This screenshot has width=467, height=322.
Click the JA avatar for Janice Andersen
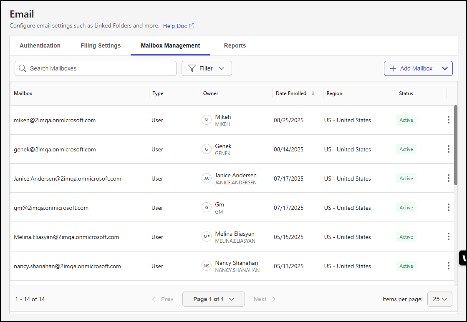pos(207,178)
